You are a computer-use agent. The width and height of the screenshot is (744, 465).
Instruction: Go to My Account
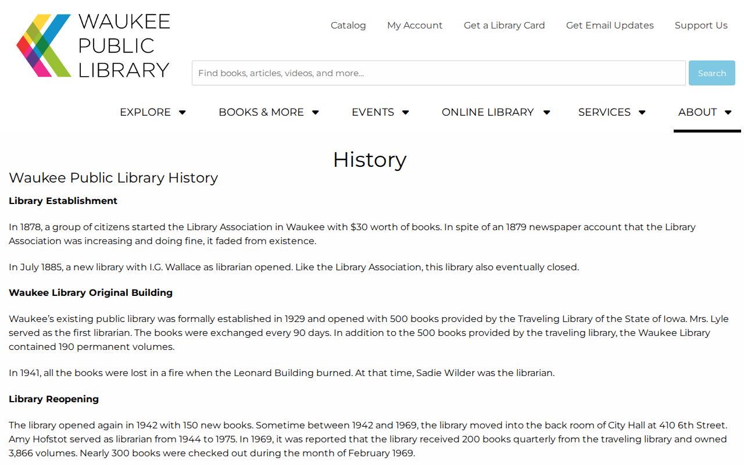(x=415, y=25)
